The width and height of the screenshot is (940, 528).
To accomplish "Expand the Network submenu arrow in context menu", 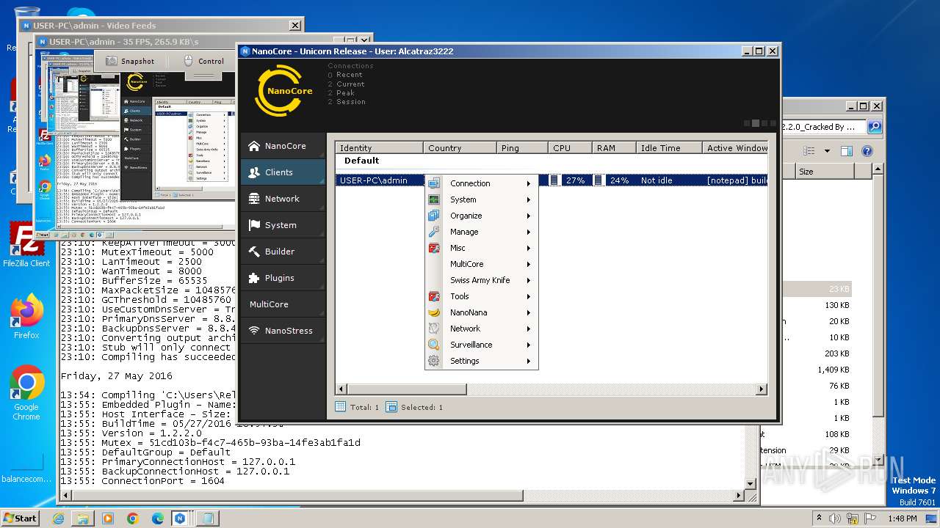I will point(528,329).
